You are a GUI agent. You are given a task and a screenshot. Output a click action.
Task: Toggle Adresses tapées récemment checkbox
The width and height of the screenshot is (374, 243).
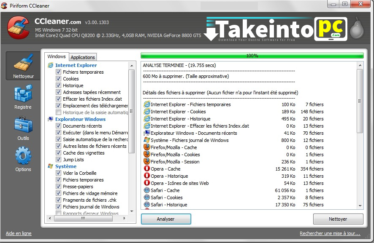(58, 92)
